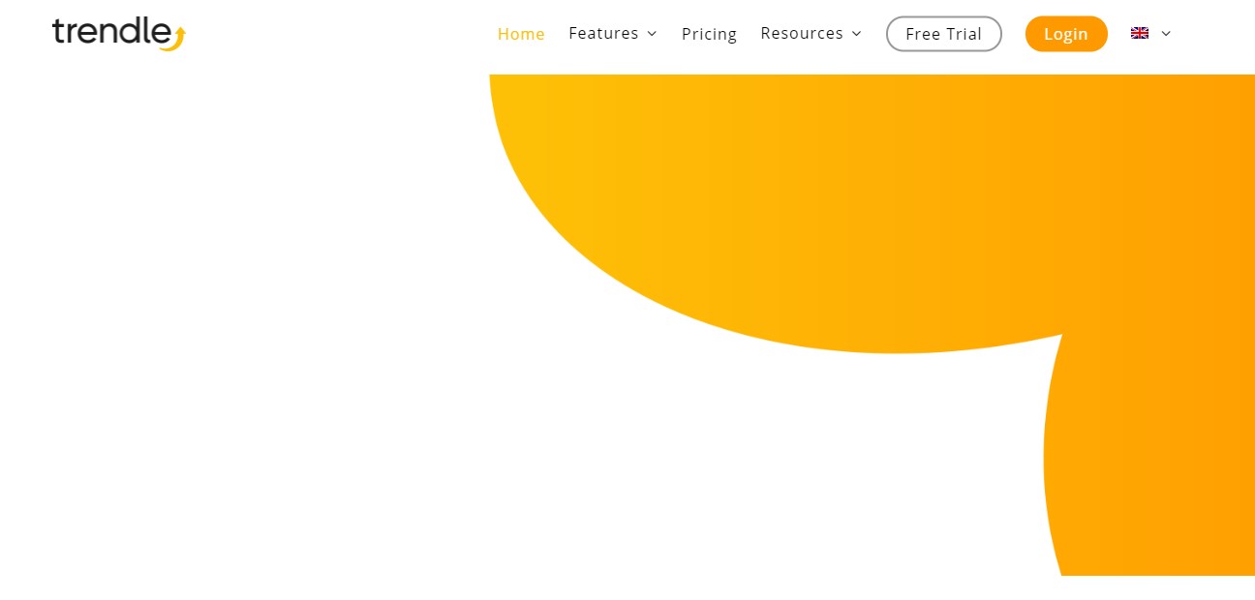Click the pointed notch between yellow curves

tap(1061, 336)
